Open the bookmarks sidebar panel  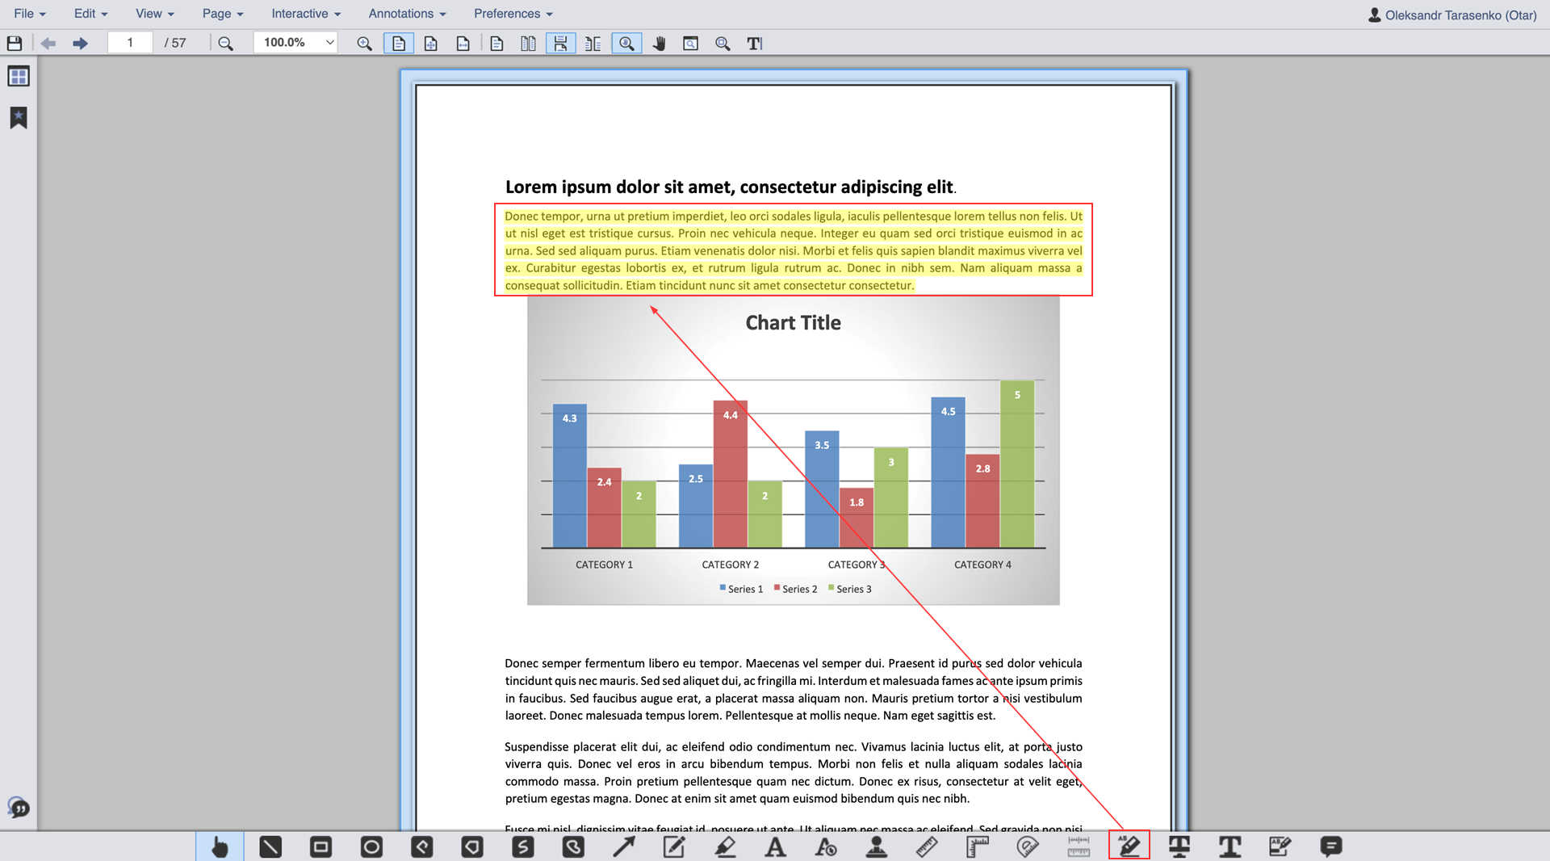click(x=19, y=118)
